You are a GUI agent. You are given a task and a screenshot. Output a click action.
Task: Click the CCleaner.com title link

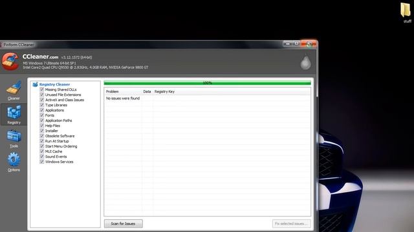click(x=40, y=57)
